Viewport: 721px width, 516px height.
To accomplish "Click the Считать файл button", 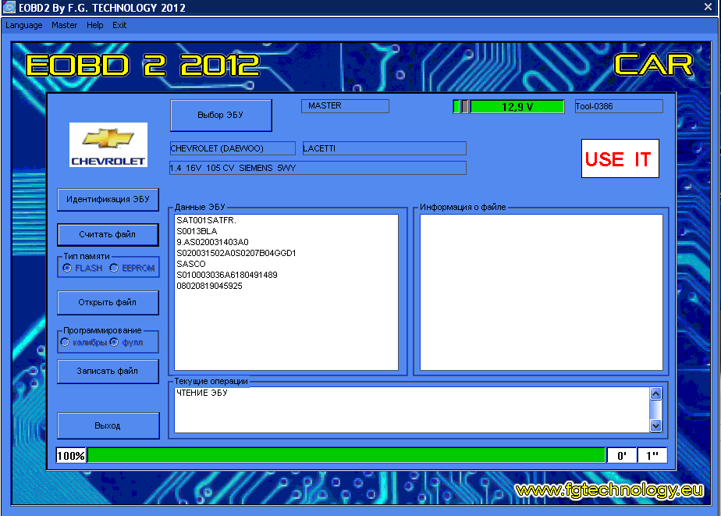I will [x=108, y=234].
